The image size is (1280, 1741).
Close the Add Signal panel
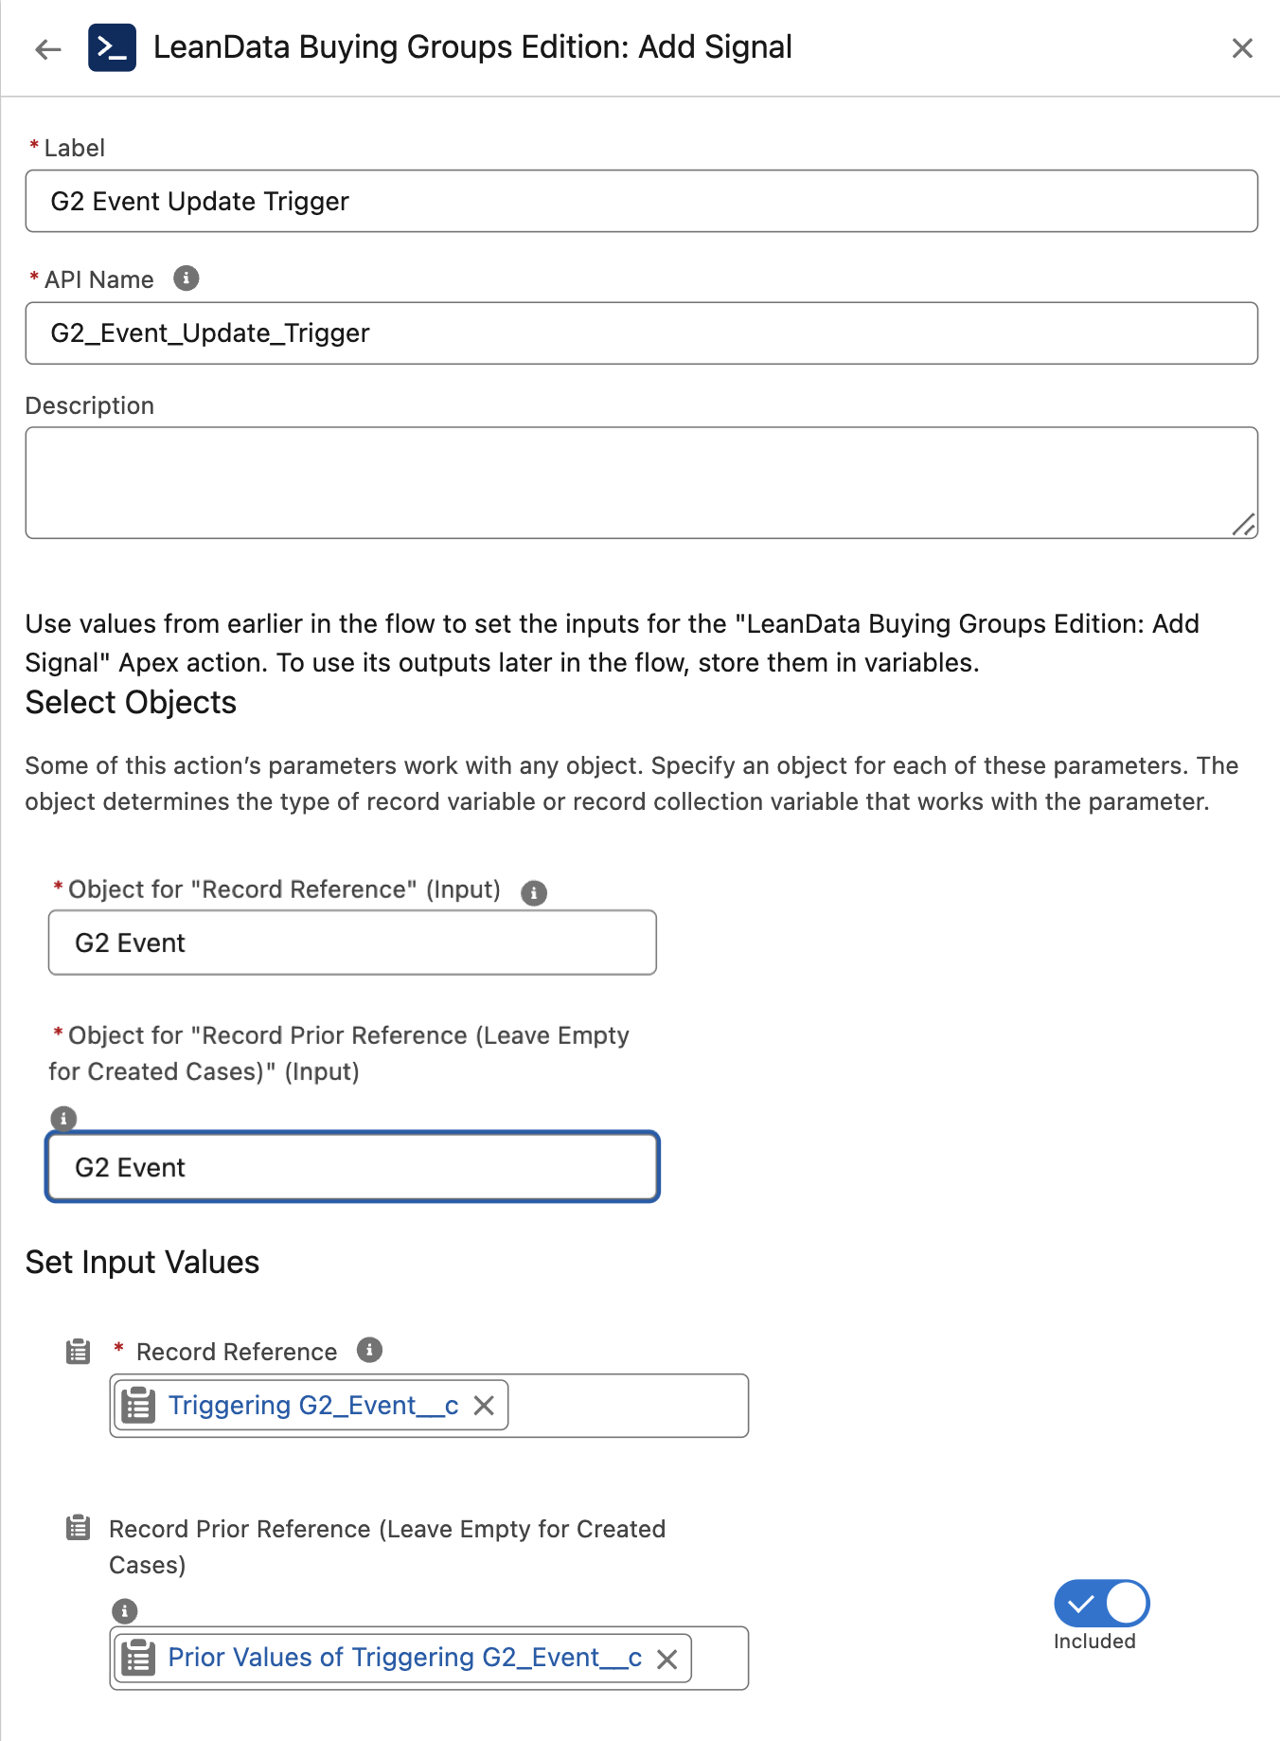[x=1242, y=48]
